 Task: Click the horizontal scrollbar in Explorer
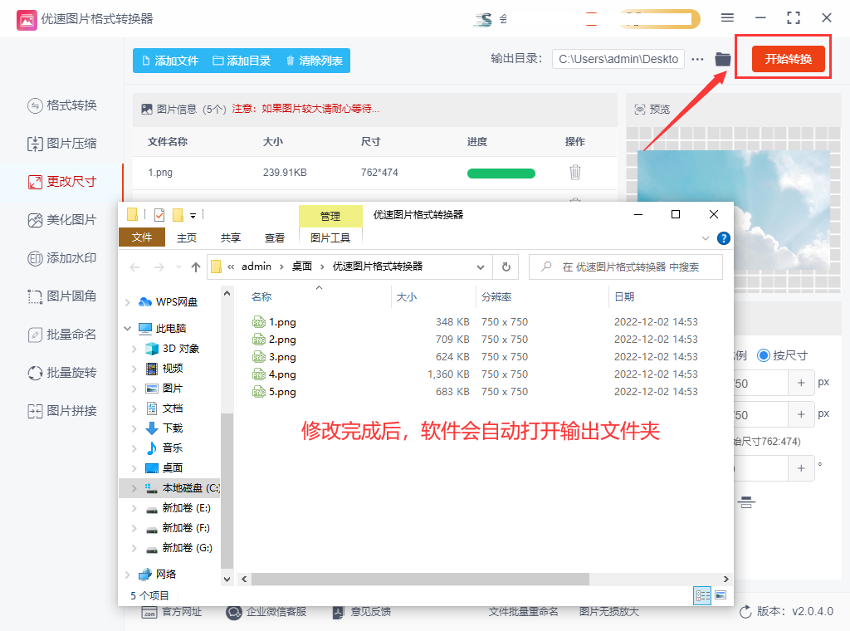coord(420,579)
